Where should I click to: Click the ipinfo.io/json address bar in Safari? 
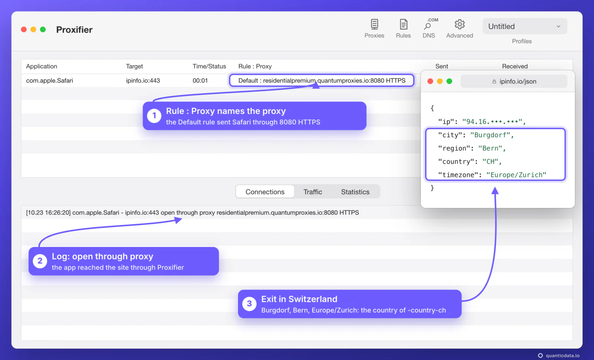[x=514, y=81]
